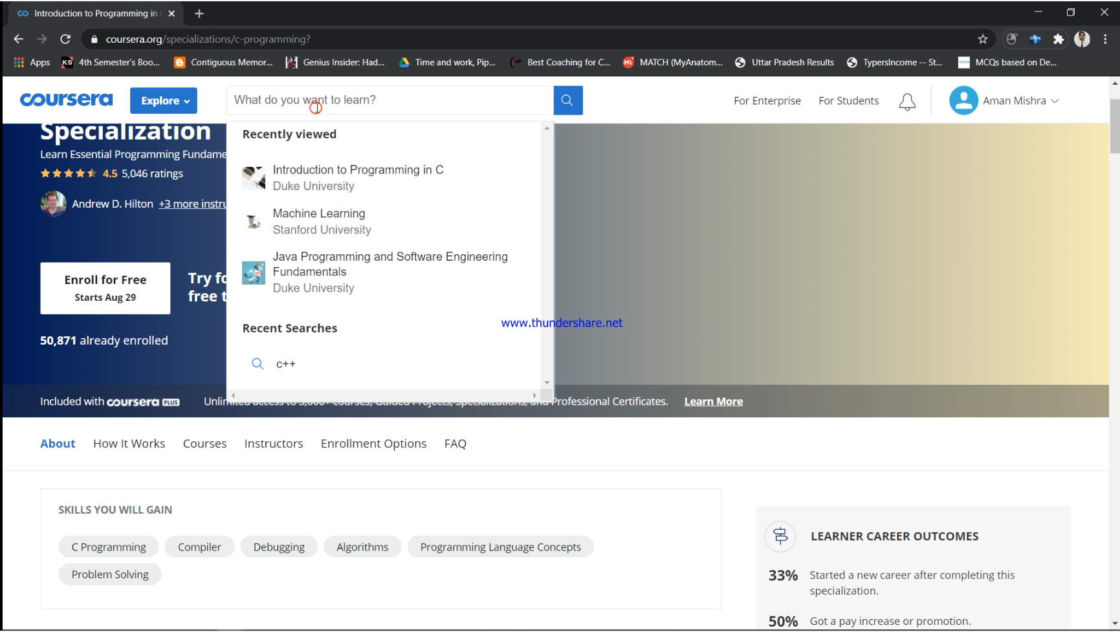Click the browser address bar URL
The width and height of the screenshot is (1120, 632).
[208, 39]
